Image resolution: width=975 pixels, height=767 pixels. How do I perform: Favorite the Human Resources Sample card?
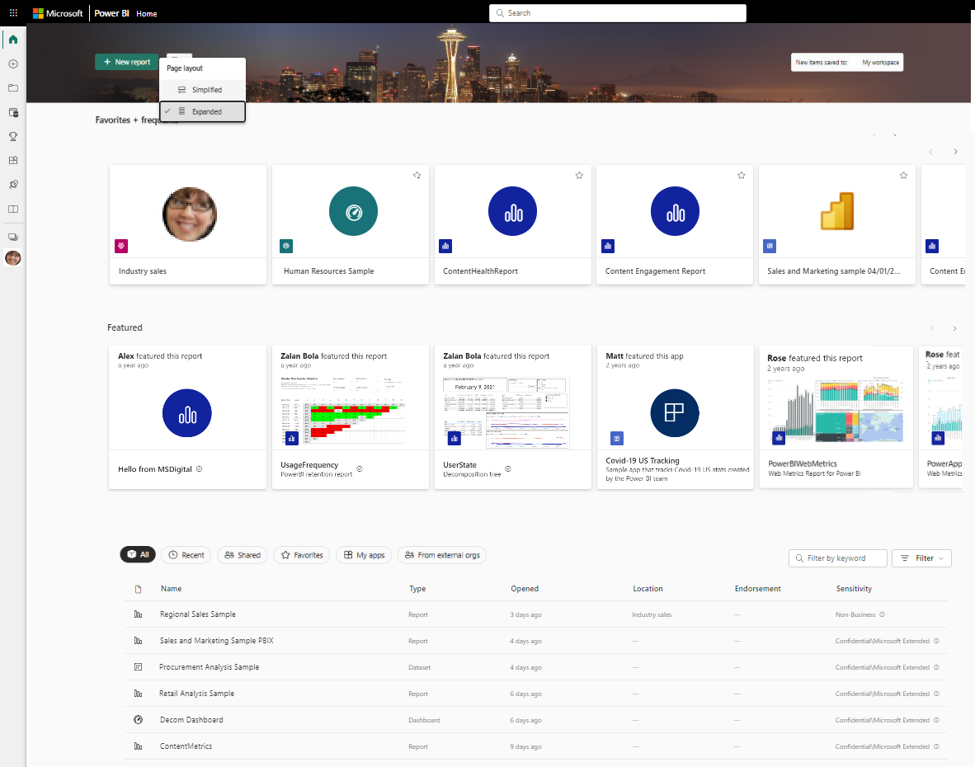coord(417,176)
